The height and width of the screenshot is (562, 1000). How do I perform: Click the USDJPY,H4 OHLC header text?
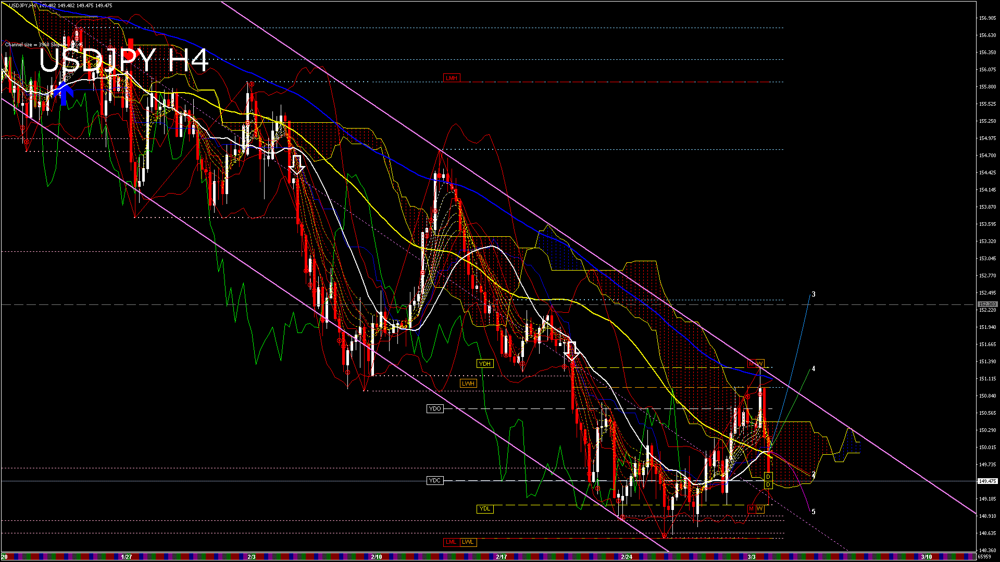click(x=60, y=5)
